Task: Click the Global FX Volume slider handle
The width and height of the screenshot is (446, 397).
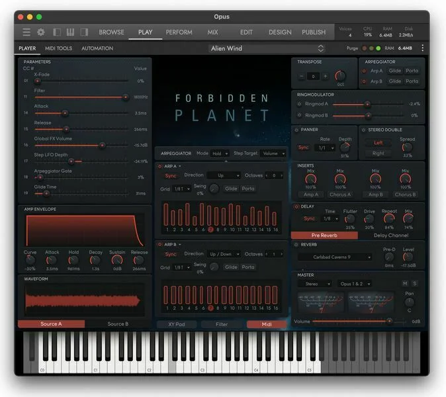Action: pyautogui.click(x=102, y=146)
